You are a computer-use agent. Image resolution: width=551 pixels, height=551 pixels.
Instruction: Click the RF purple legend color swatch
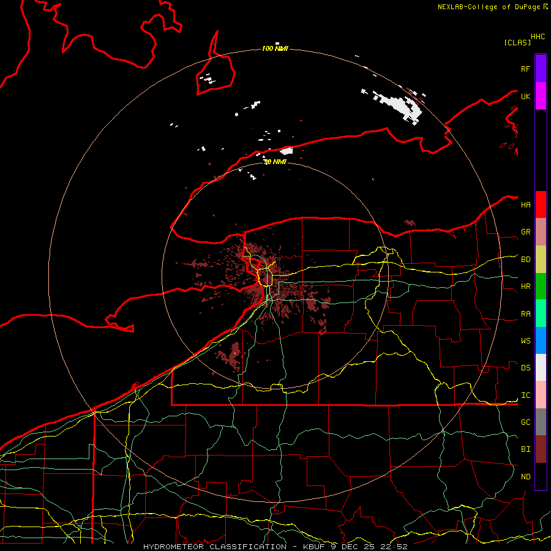541,68
